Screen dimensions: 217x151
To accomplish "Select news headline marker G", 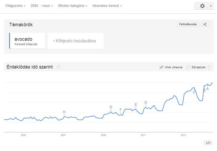I will pyautogui.click(x=111, y=107).
